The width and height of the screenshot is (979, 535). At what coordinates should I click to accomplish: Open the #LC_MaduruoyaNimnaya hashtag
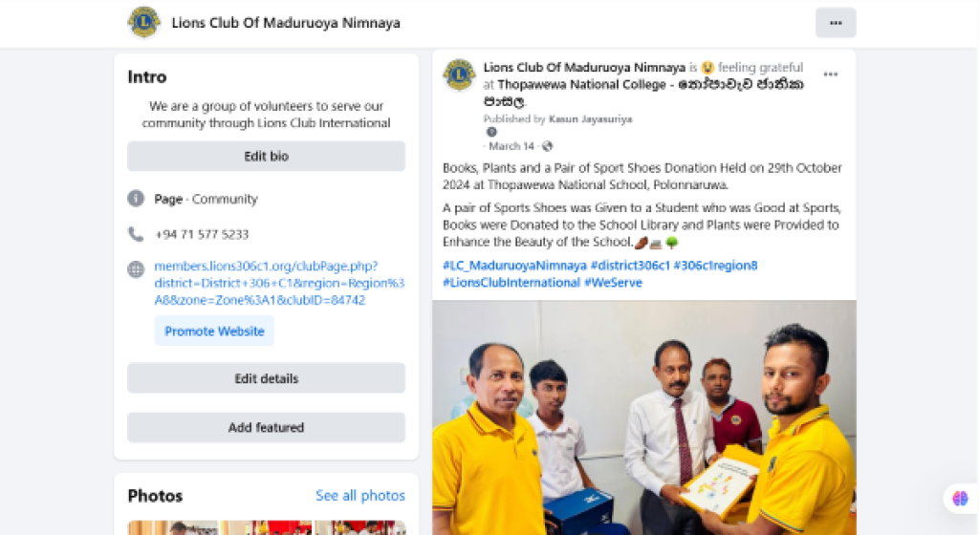pos(514,265)
